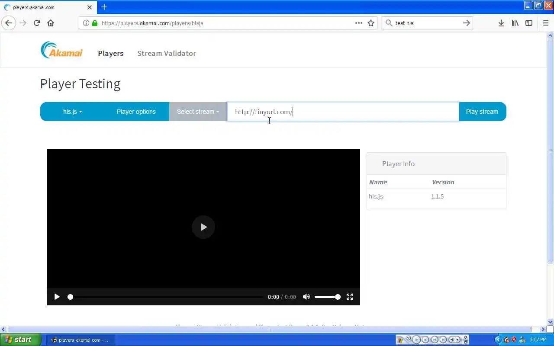
Task: Open Player options
Action: coord(136,112)
